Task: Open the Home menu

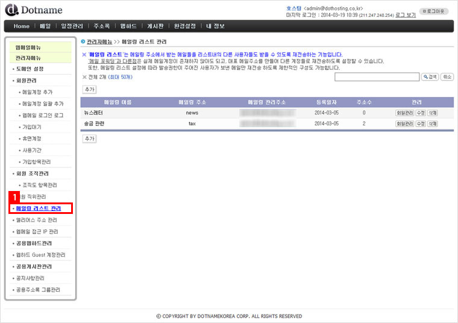Action: 21,26
